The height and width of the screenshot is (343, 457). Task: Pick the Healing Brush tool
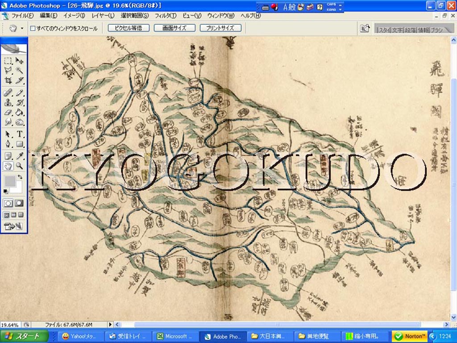(x=8, y=93)
